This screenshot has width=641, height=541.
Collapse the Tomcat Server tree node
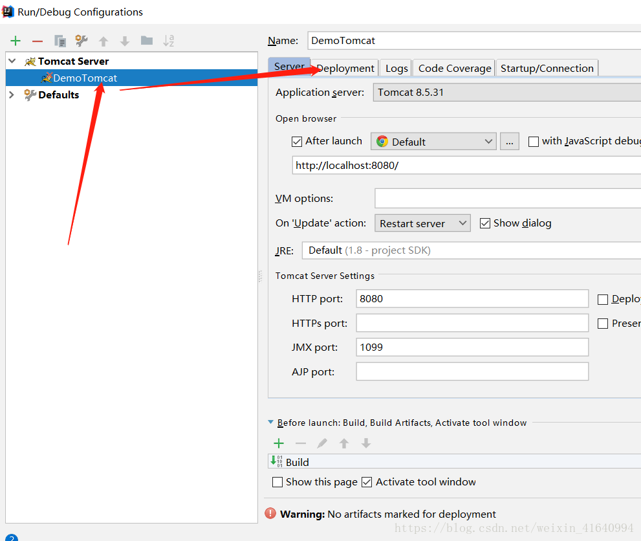click(12, 61)
